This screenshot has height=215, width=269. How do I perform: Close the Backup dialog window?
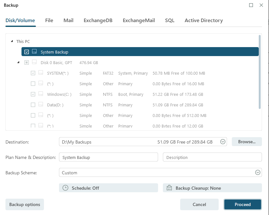(x=261, y=5)
